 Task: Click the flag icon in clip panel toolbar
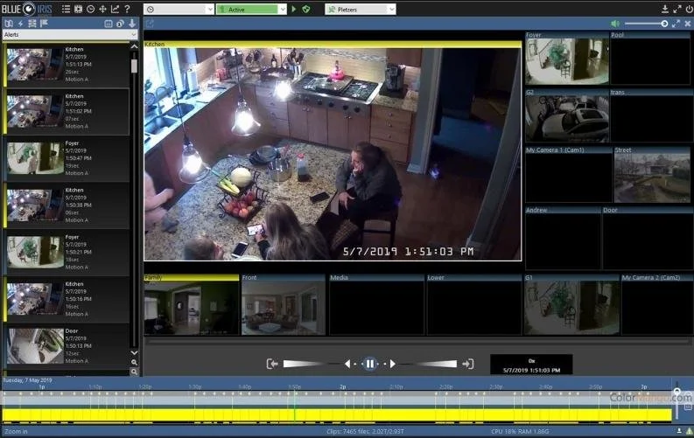[45, 24]
